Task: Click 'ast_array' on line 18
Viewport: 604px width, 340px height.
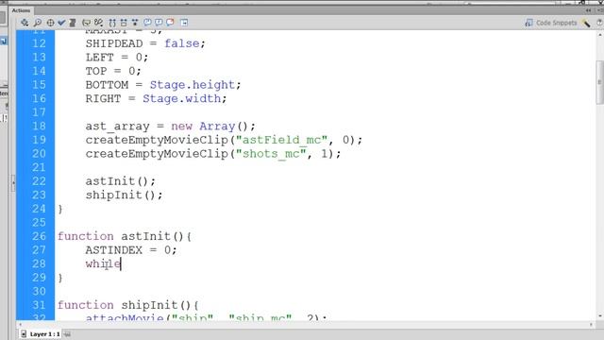Action: click(x=117, y=127)
